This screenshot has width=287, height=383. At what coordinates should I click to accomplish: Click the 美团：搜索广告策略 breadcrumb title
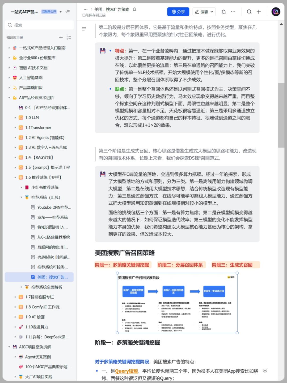(112, 9)
